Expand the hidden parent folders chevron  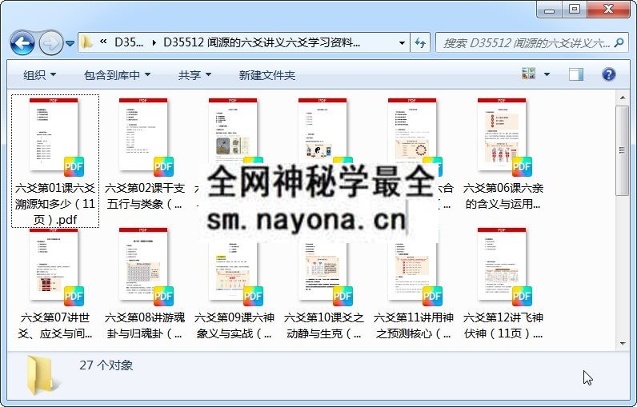pos(103,42)
